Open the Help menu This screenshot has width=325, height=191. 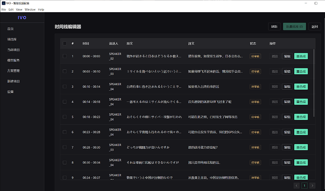pyautogui.click(x=41, y=9)
